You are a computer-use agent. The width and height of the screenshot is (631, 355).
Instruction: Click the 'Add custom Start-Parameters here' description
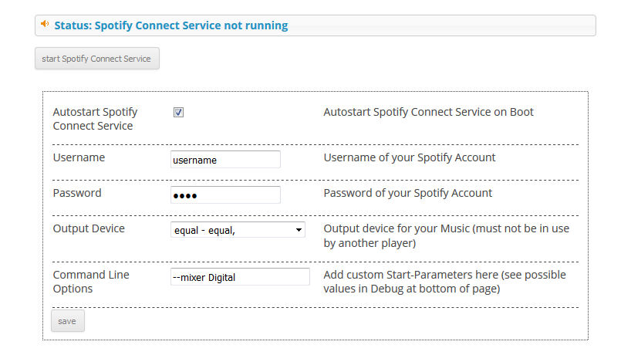pos(444,282)
